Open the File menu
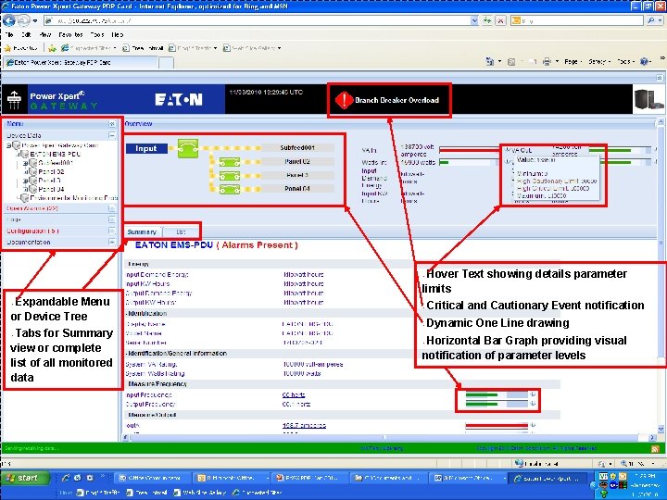Screen dimensions: 667x500 [9, 34]
